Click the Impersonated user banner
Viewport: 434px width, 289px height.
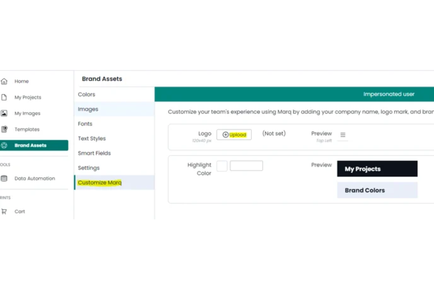[x=294, y=94]
